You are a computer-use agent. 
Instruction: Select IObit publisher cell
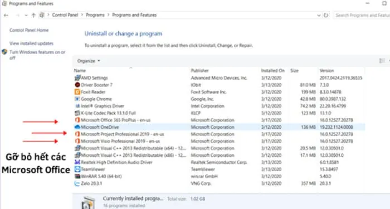196,85
